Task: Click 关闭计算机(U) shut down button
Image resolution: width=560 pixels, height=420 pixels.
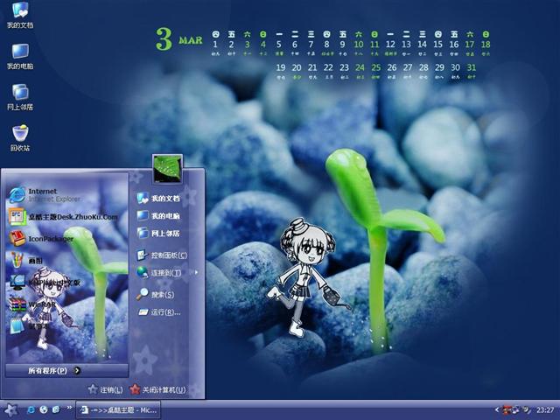Action: pyautogui.click(x=157, y=389)
